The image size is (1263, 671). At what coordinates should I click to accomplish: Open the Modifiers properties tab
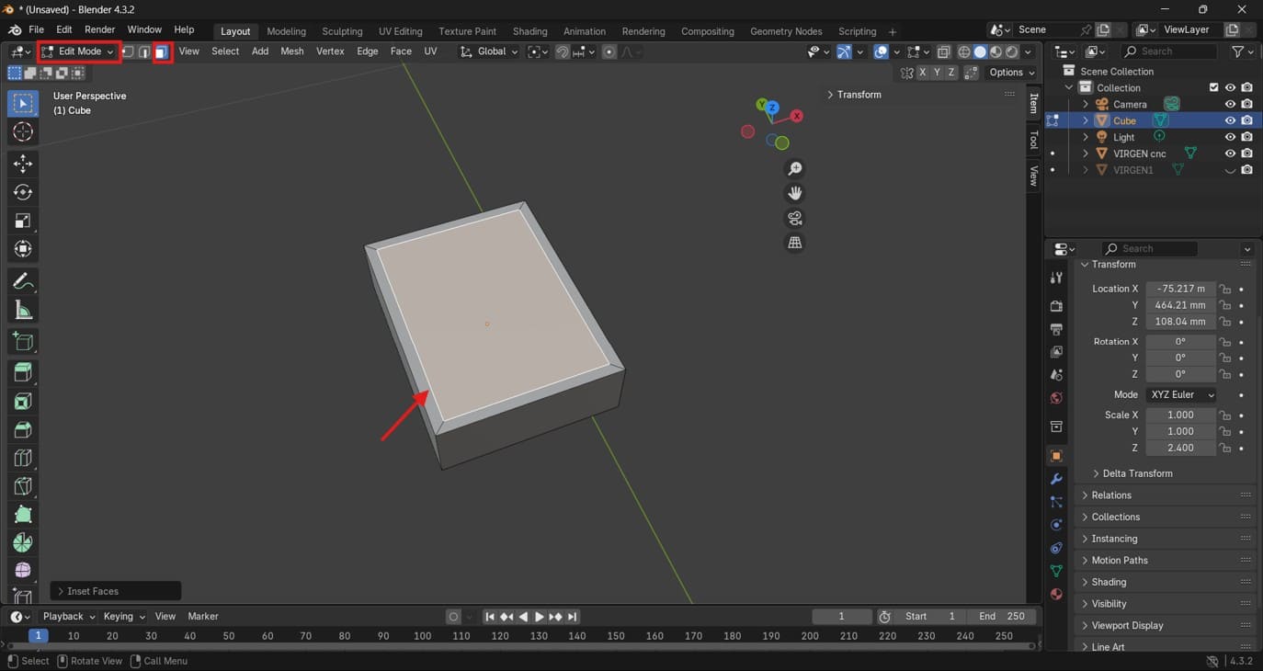click(x=1056, y=479)
